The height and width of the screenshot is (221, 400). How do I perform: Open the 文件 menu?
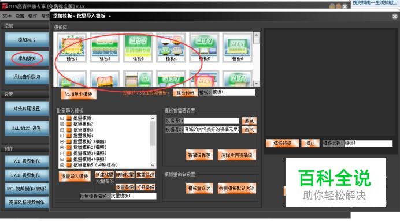pyautogui.click(x=7, y=16)
